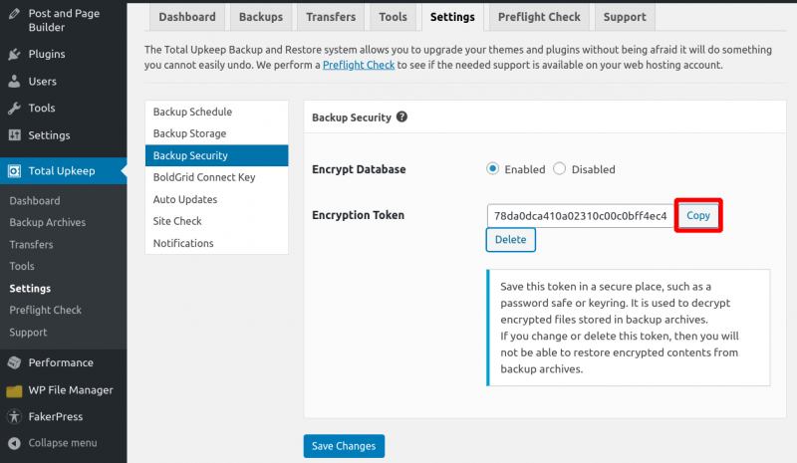Follow the Preflight Check link in description
Image resolution: width=797 pixels, height=463 pixels.
[359, 65]
